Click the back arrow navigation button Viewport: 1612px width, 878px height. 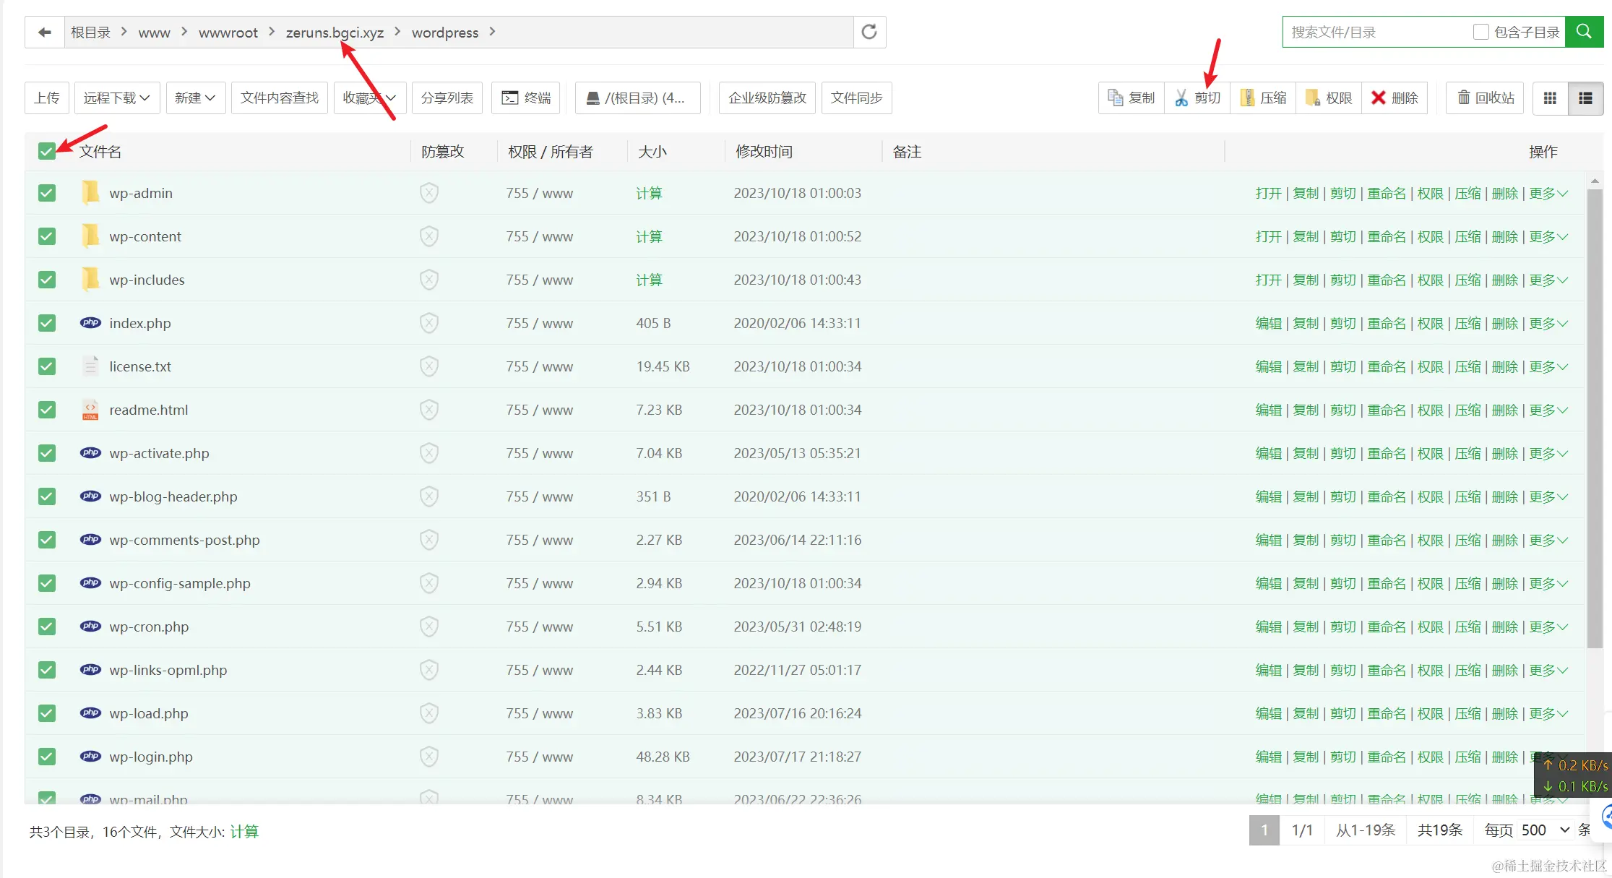tap(45, 33)
